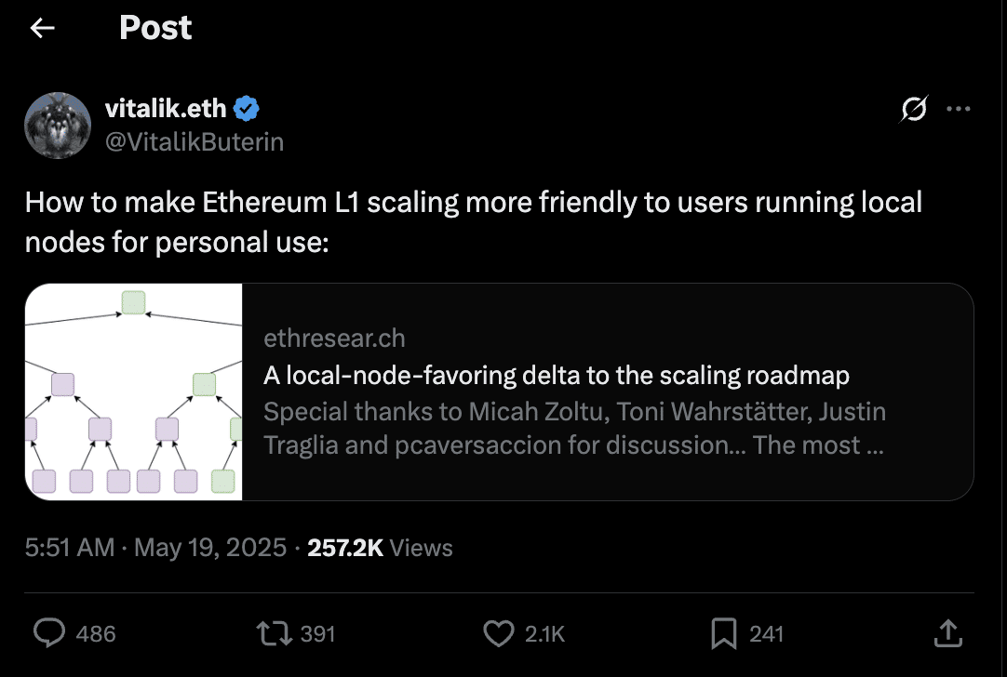
Task: Open 'A local-node-favoring delta' article title
Action: click(x=557, y=376)
